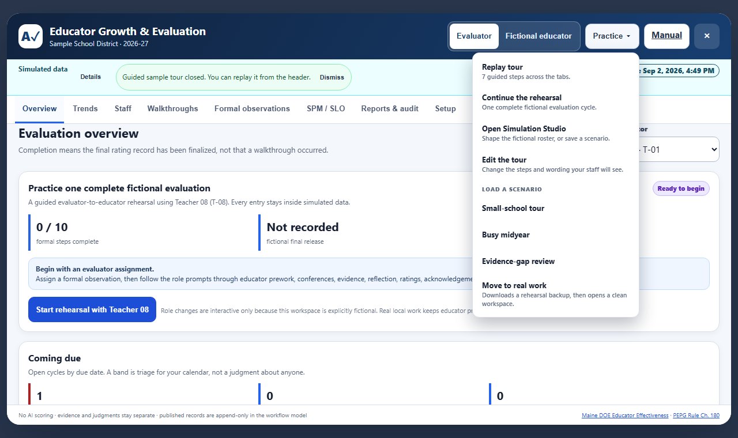Show simulated data Details
This screenshot has width=738, height=438.
click(91, 77)
